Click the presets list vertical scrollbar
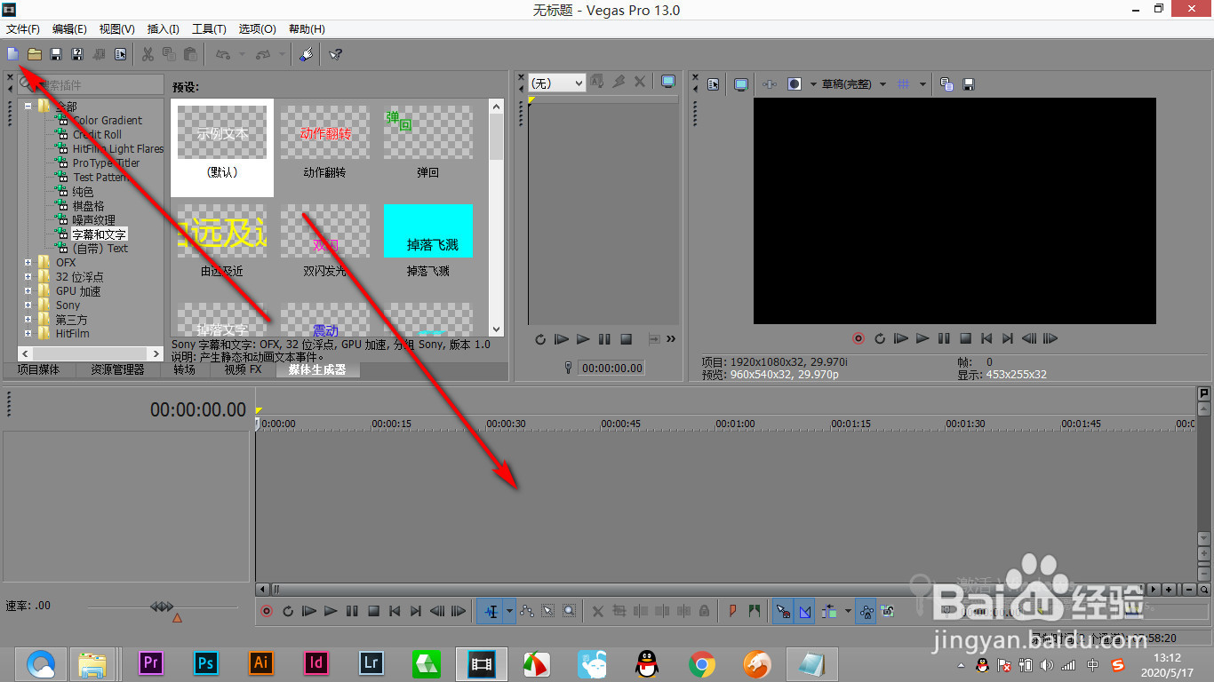The height and width of the screenshot is (682, 1214). tap(496, 217)
